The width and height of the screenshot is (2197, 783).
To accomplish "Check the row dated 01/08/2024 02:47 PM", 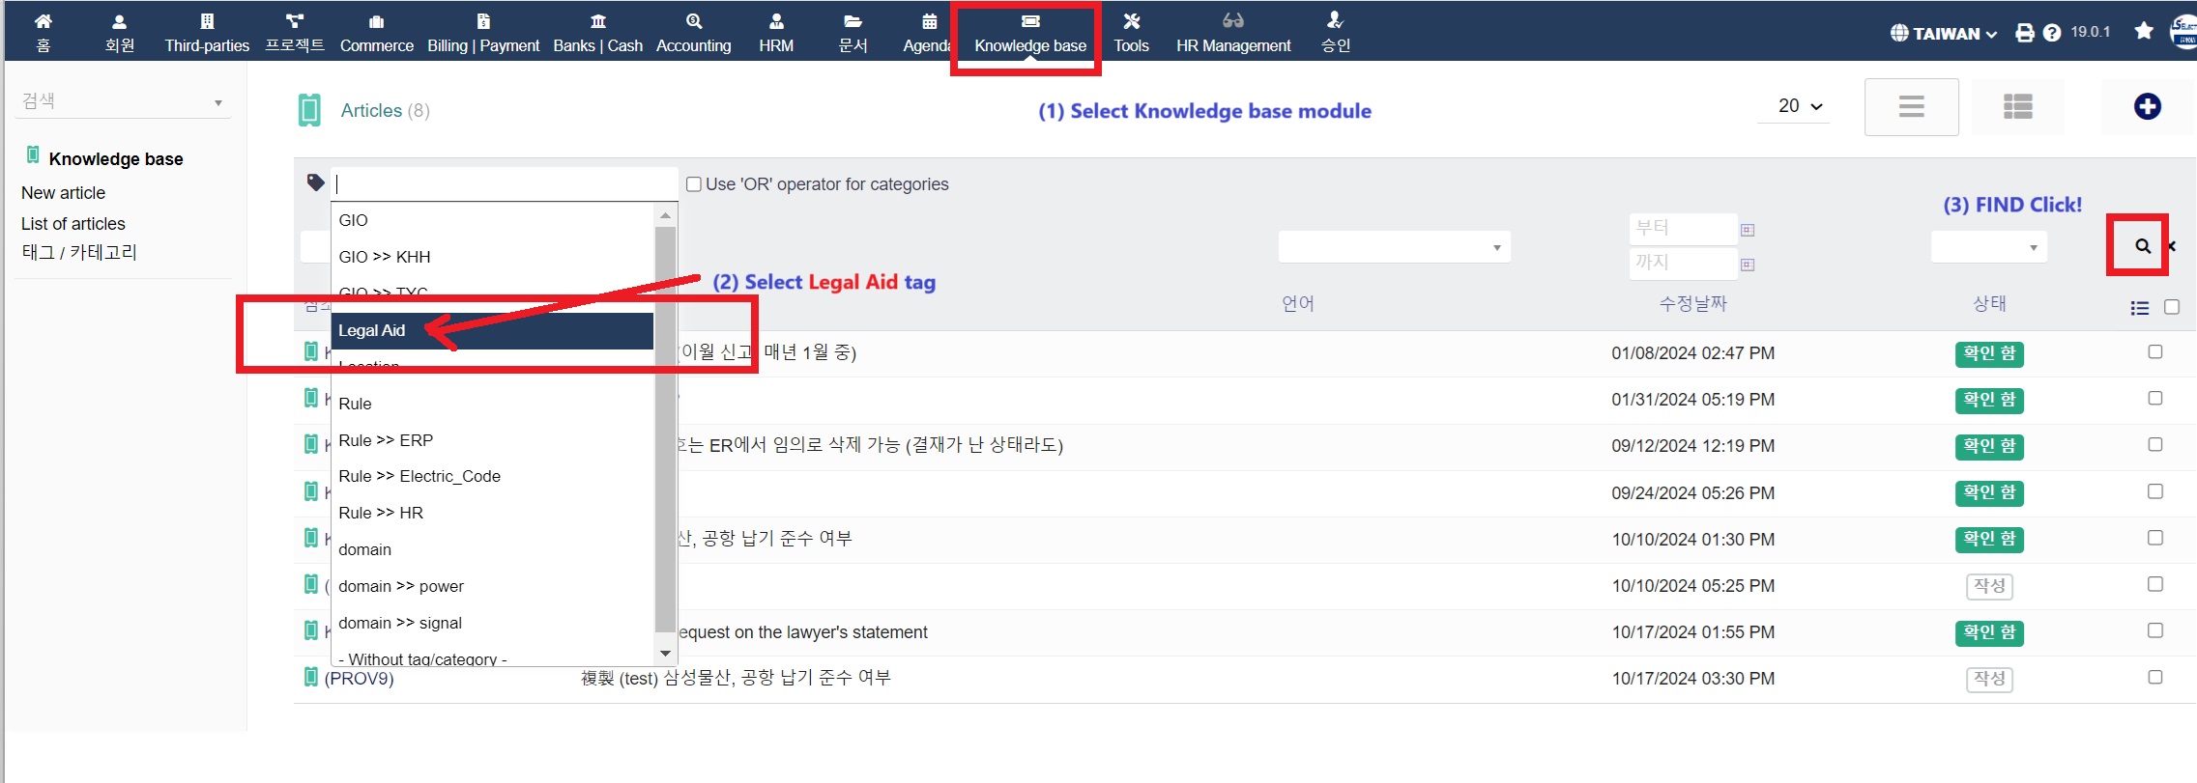I will click(x=2154, y=352).
